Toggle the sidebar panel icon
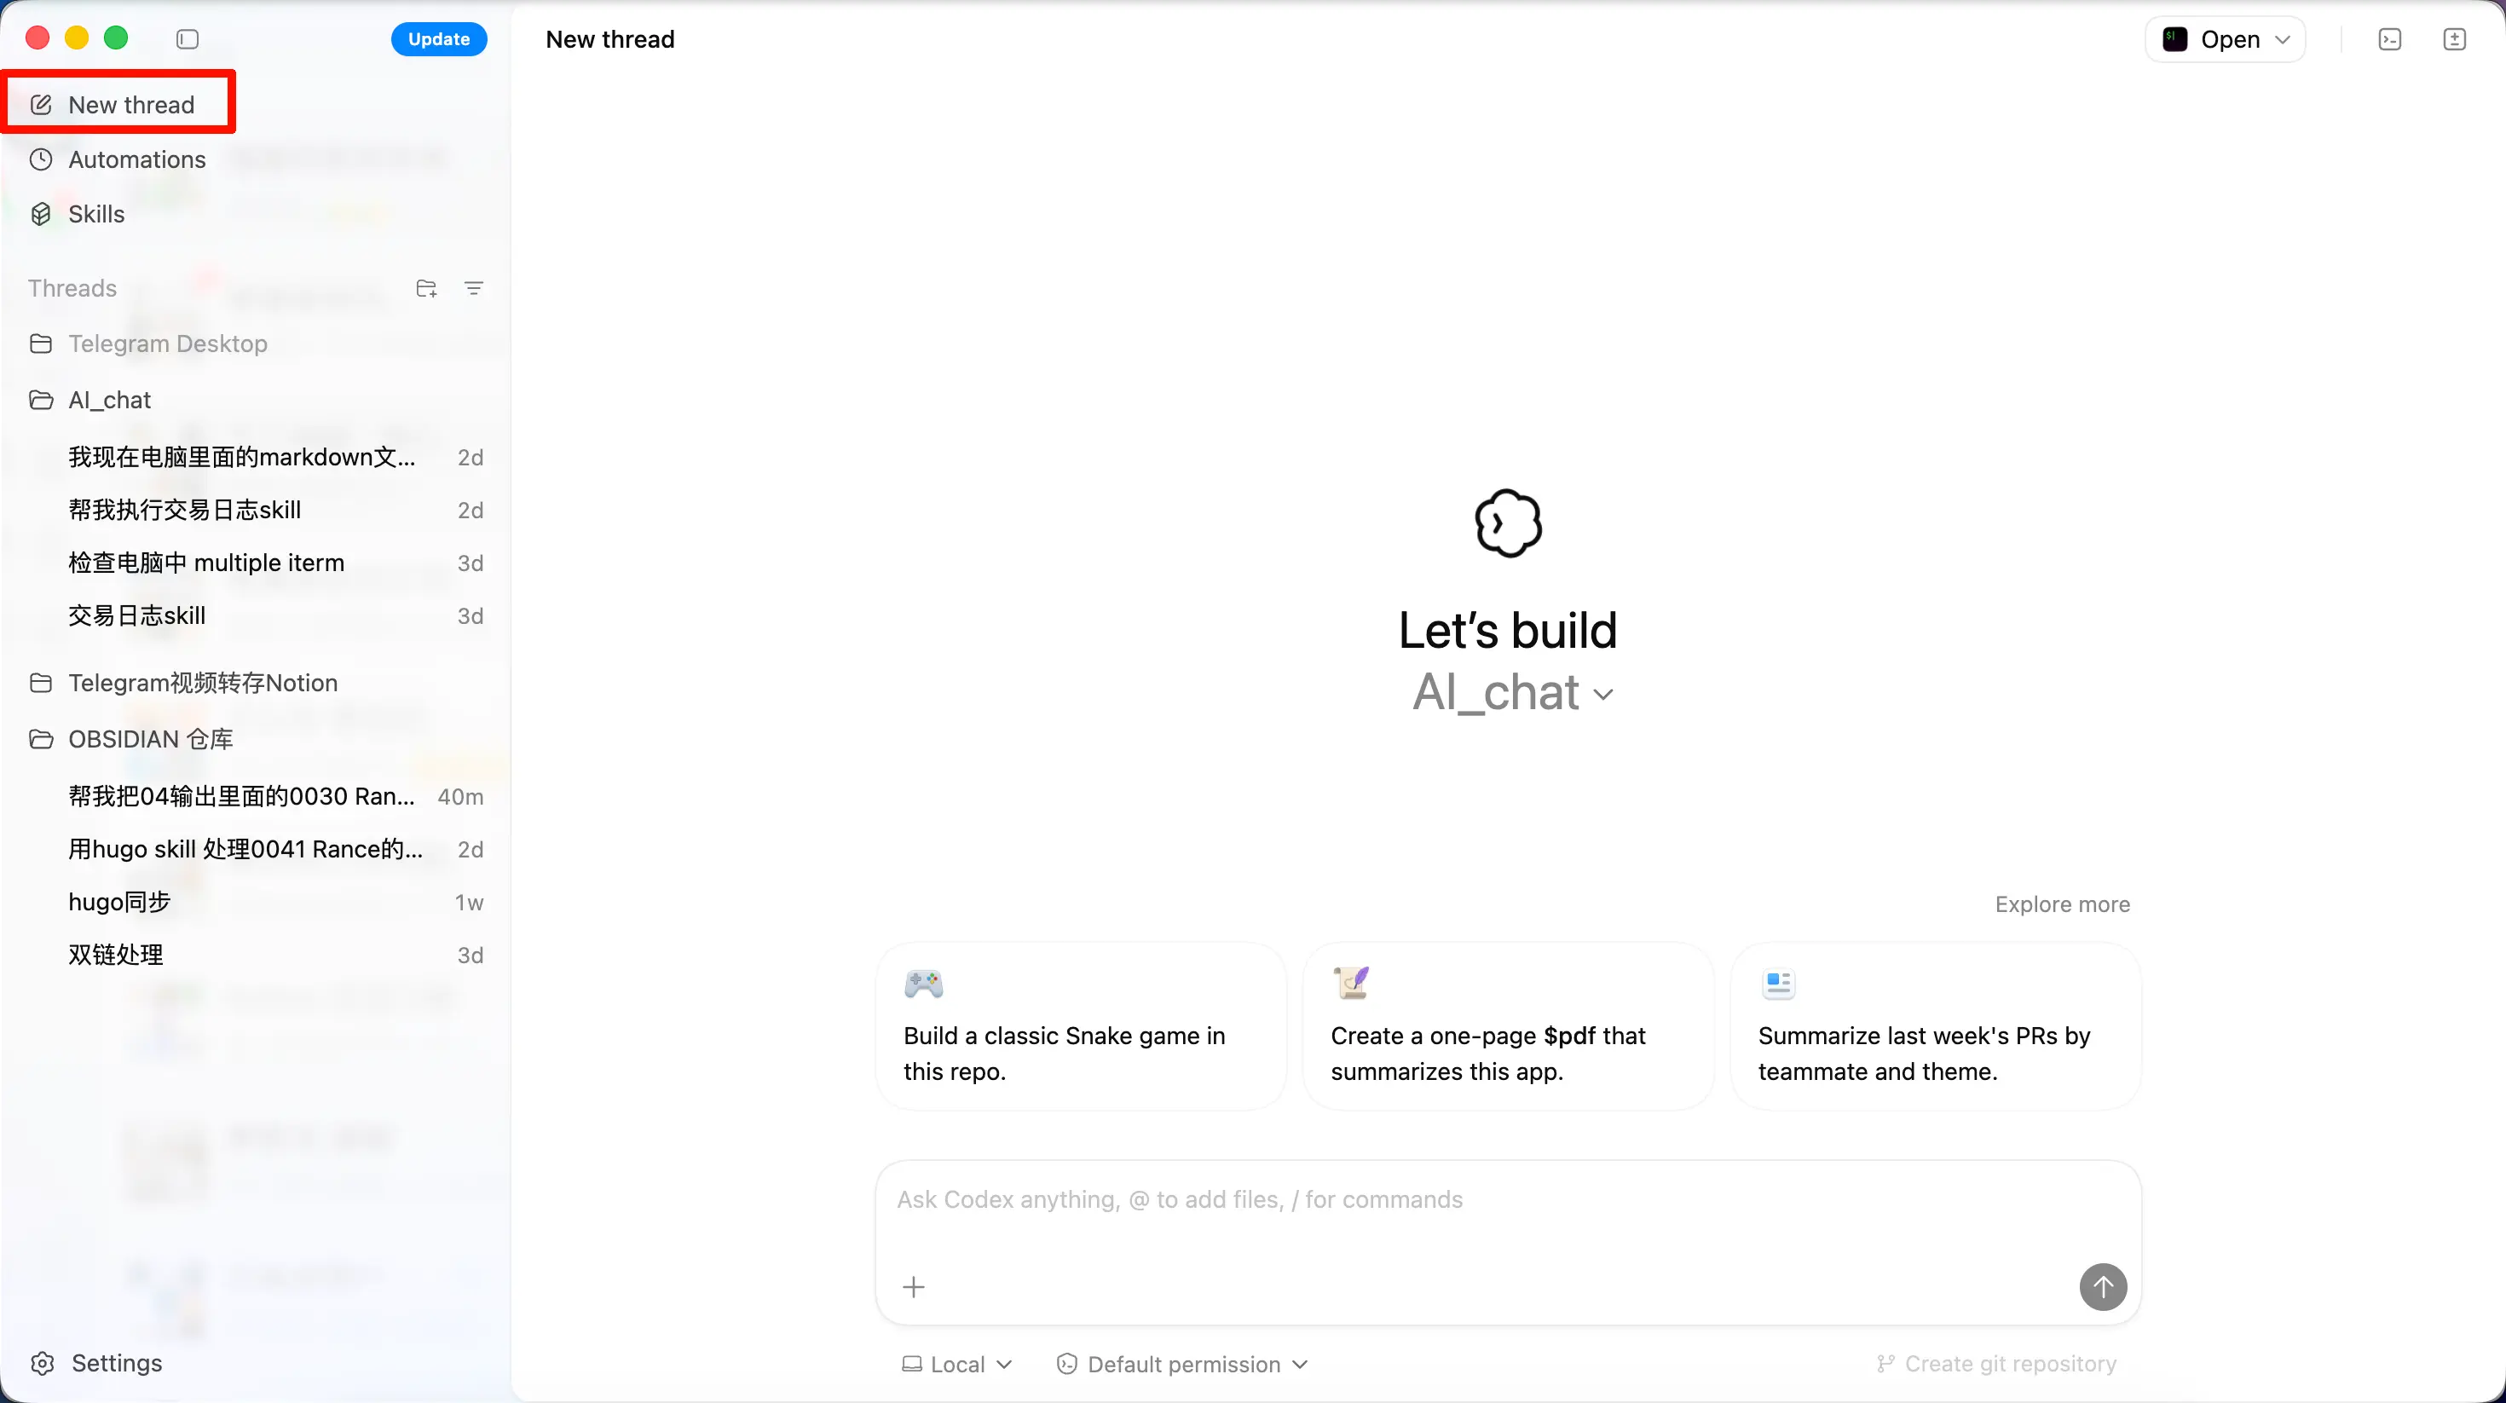 [x=188, y=39]
